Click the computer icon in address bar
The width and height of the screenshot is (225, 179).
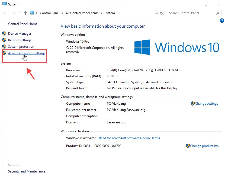pyautogui.click(x=32, y=13)
